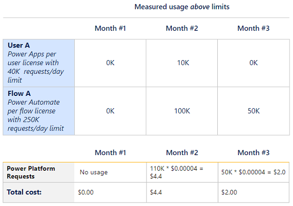Click Flow A's 50K cell for Month #3
The height and width of the screenshot is (206, 293).
coord(253,111)
